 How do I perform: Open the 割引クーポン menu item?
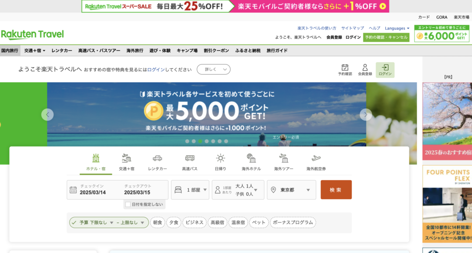point(217,51)
